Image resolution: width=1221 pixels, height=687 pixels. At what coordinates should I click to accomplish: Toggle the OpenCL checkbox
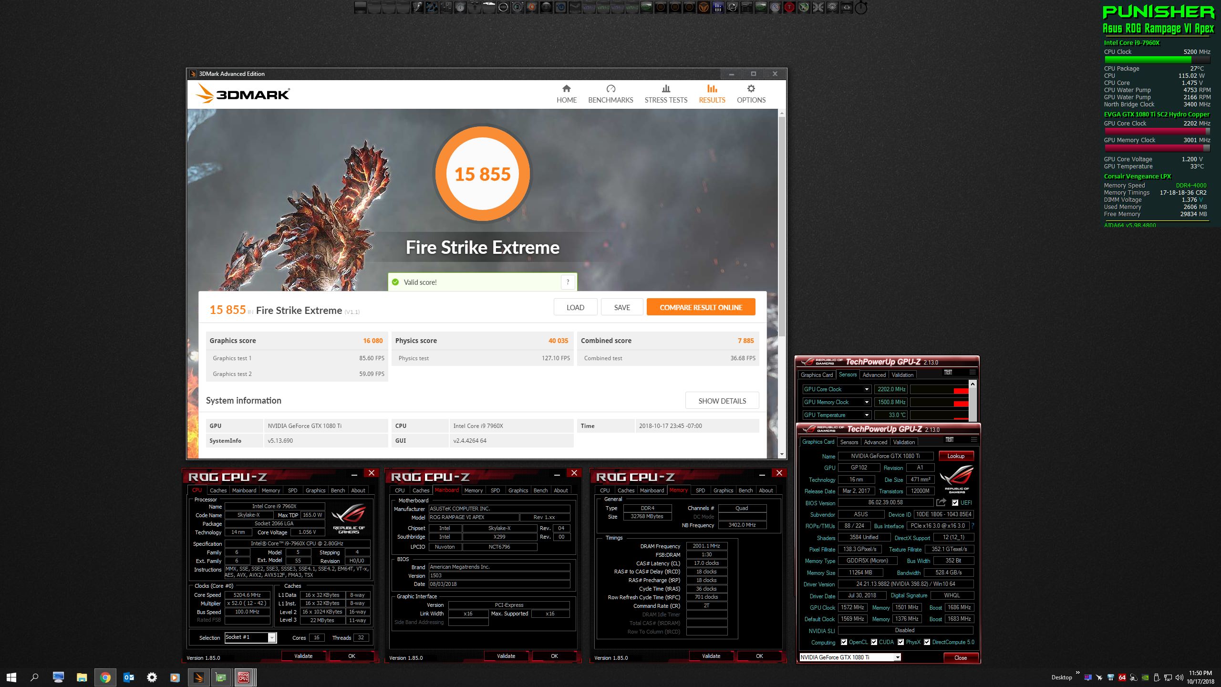coord(844,642)
